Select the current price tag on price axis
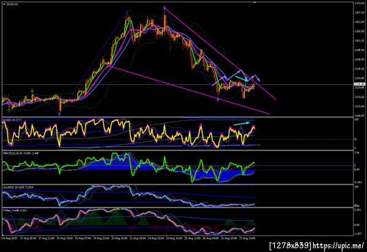This screenshot has height=252, width=367. click(x=360, y=84)
